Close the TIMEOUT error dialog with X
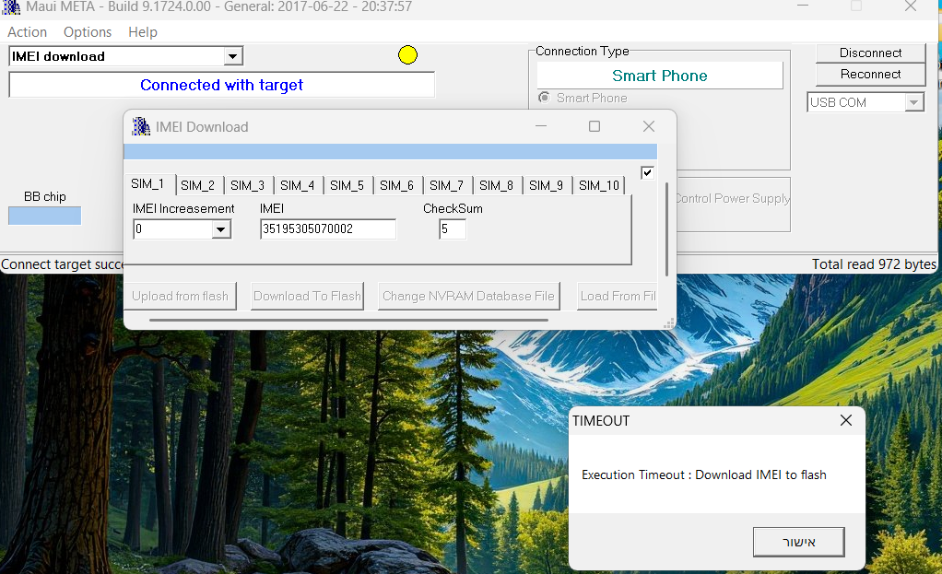The height and width of the screenshot is (574, 942). pos(845,420)
